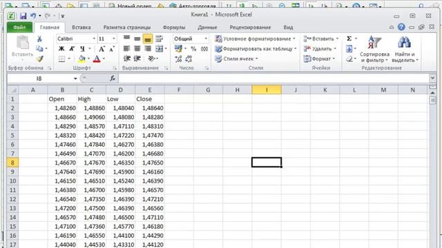Screen dimensions: 442x248
Task: Click the Select All corner button
Action: (x=13, y=90)
